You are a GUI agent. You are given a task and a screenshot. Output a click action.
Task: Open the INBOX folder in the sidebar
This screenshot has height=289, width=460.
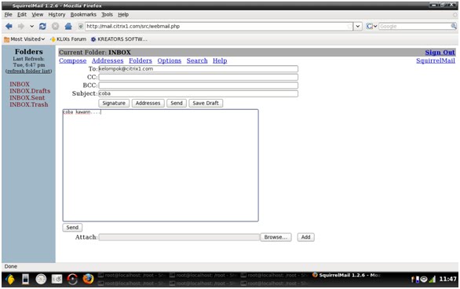tap(20, 84)
